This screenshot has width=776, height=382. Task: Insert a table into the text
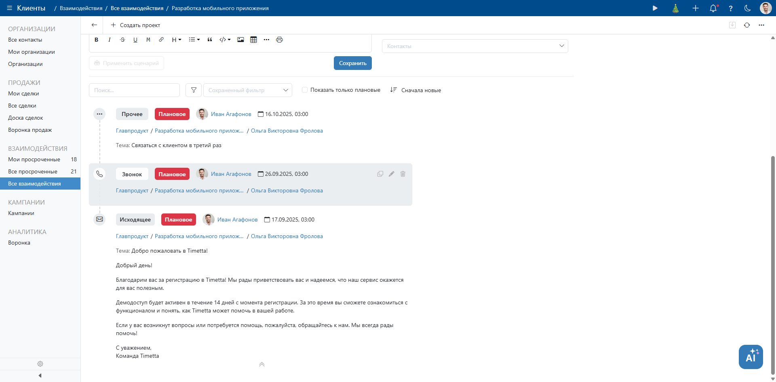[x=253, y=40]
